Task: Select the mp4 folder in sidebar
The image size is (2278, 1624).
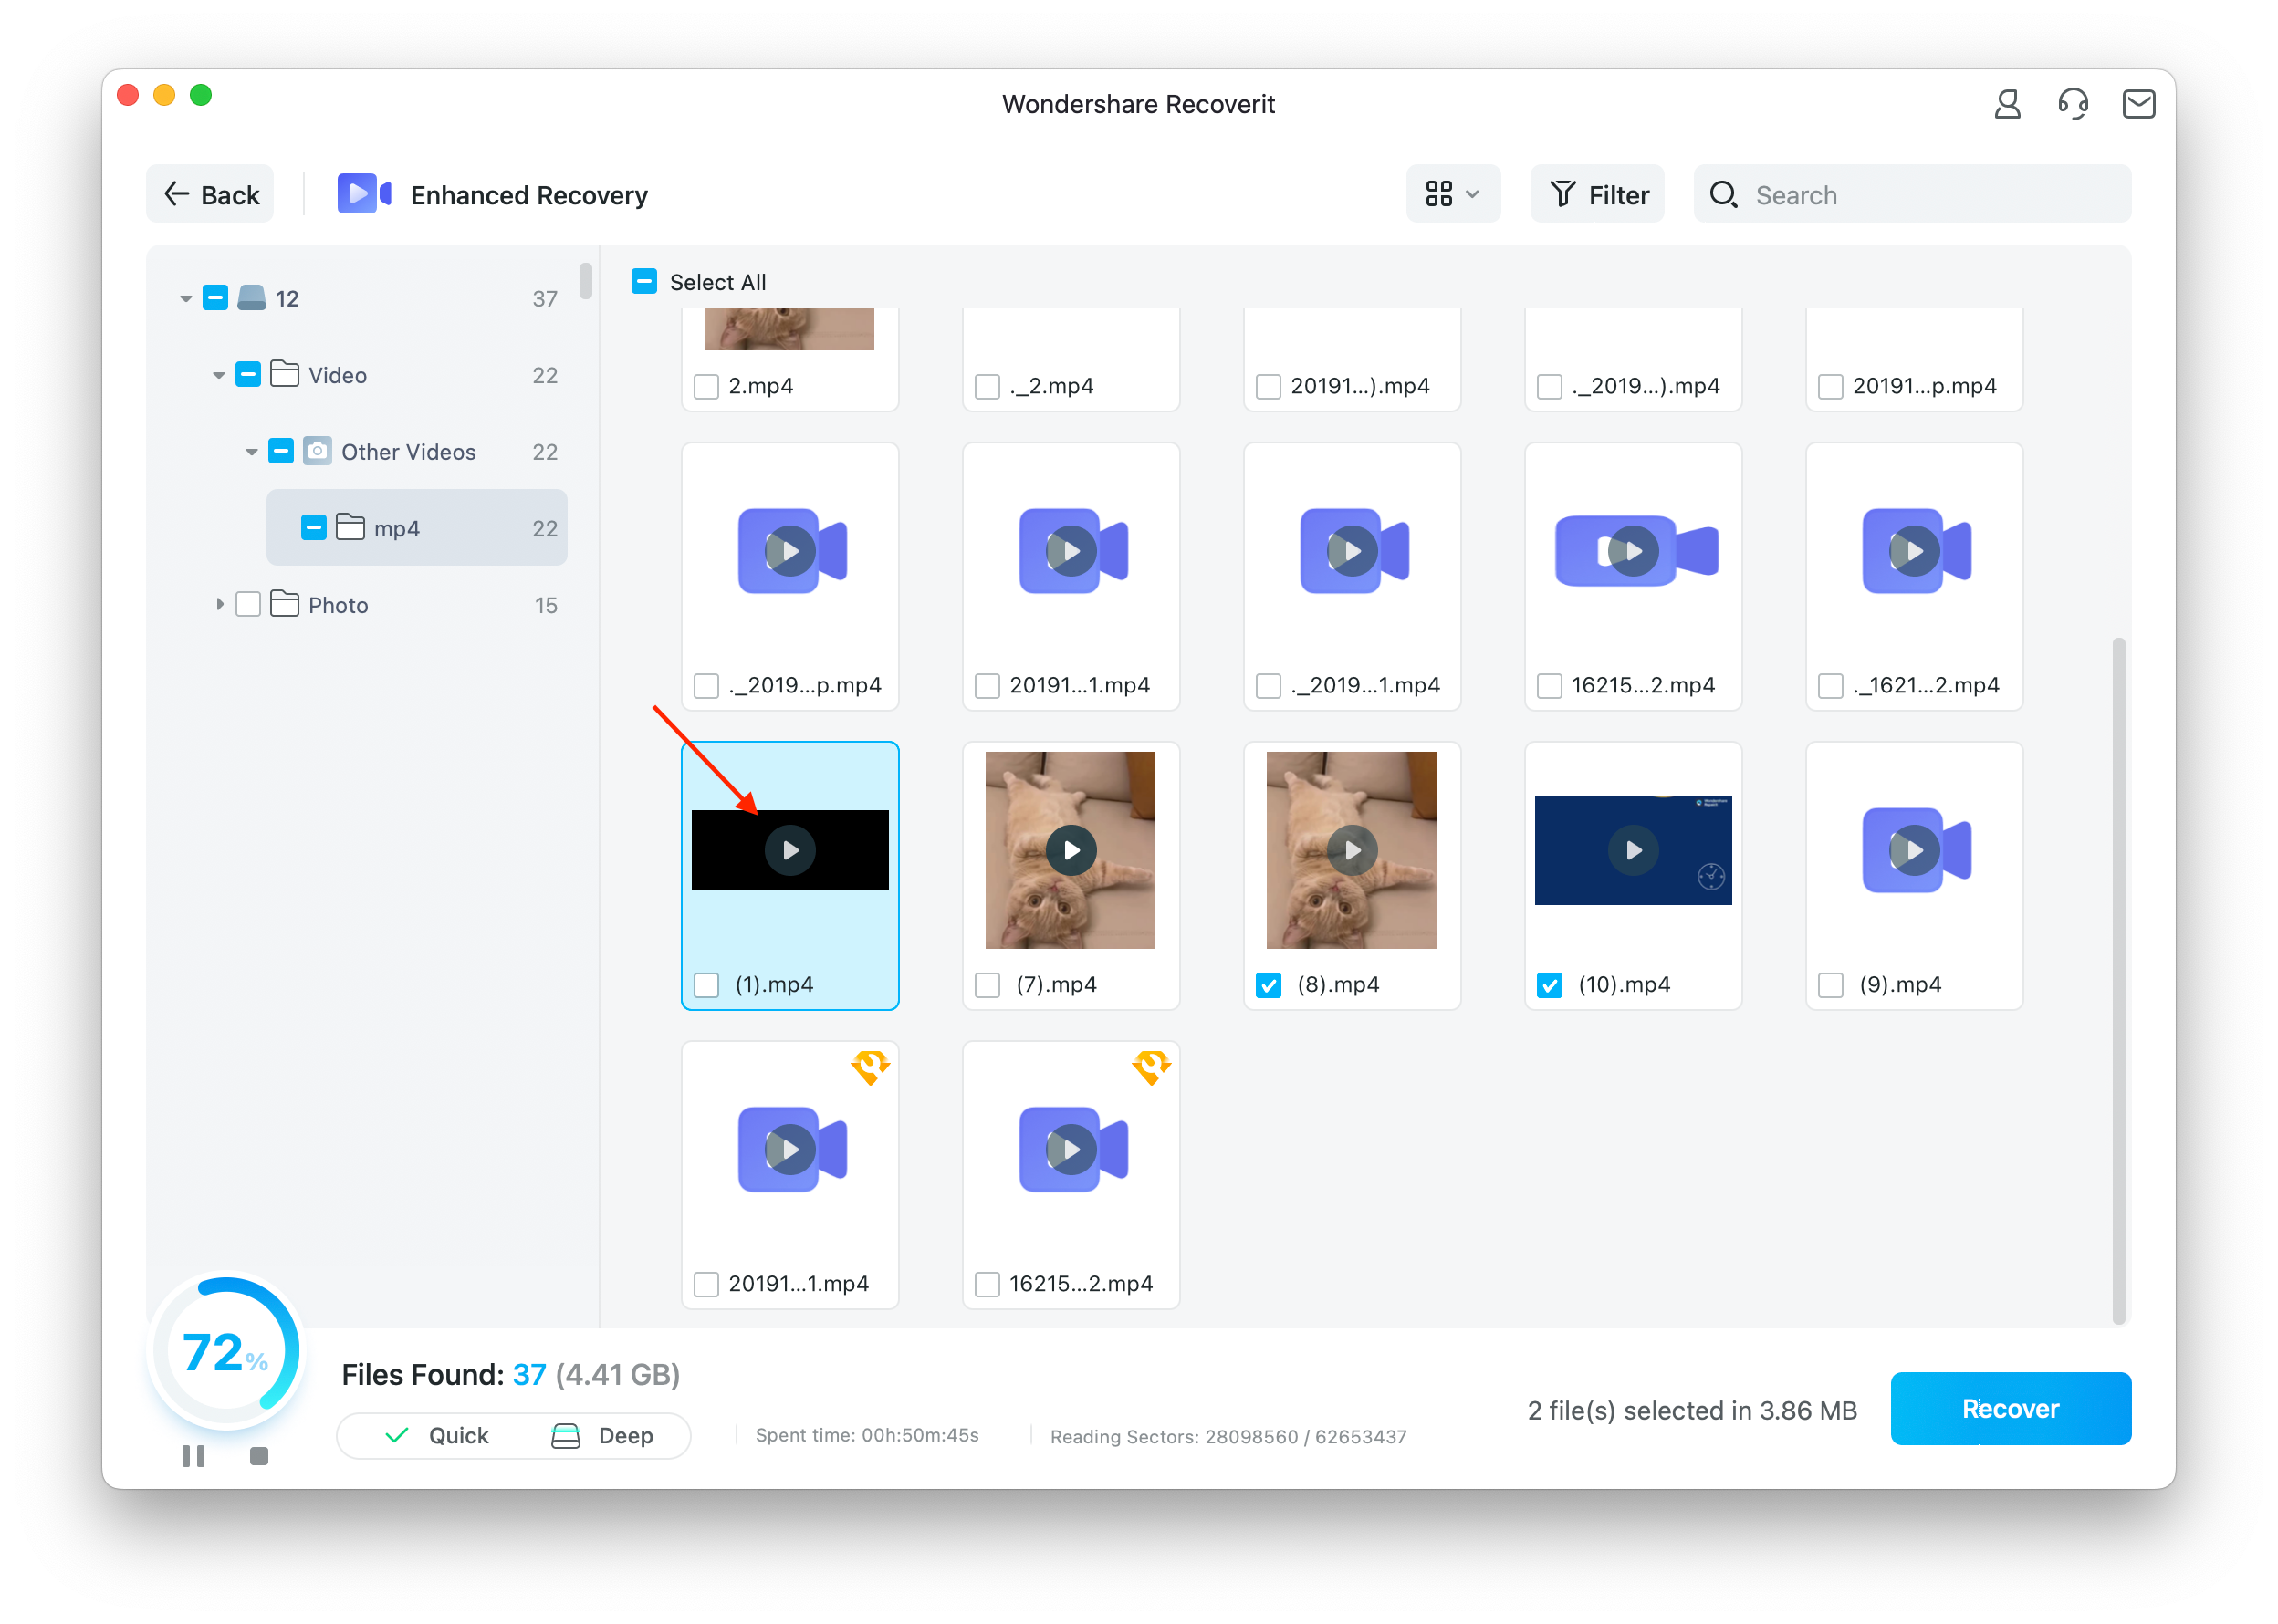Action: (x=395, y=527)
